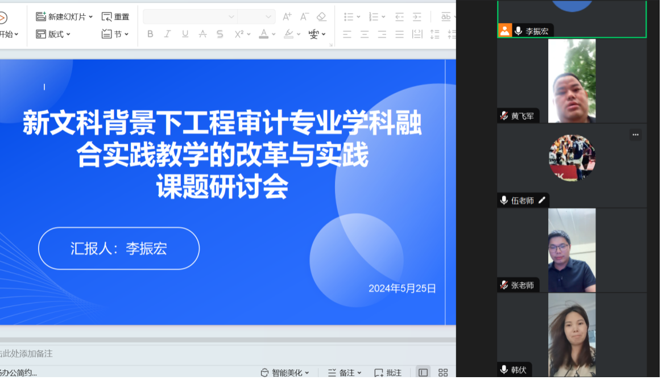The image size is (662, 380).
Task: Click the clear formatting eraser icon
Action: (321, 16)
